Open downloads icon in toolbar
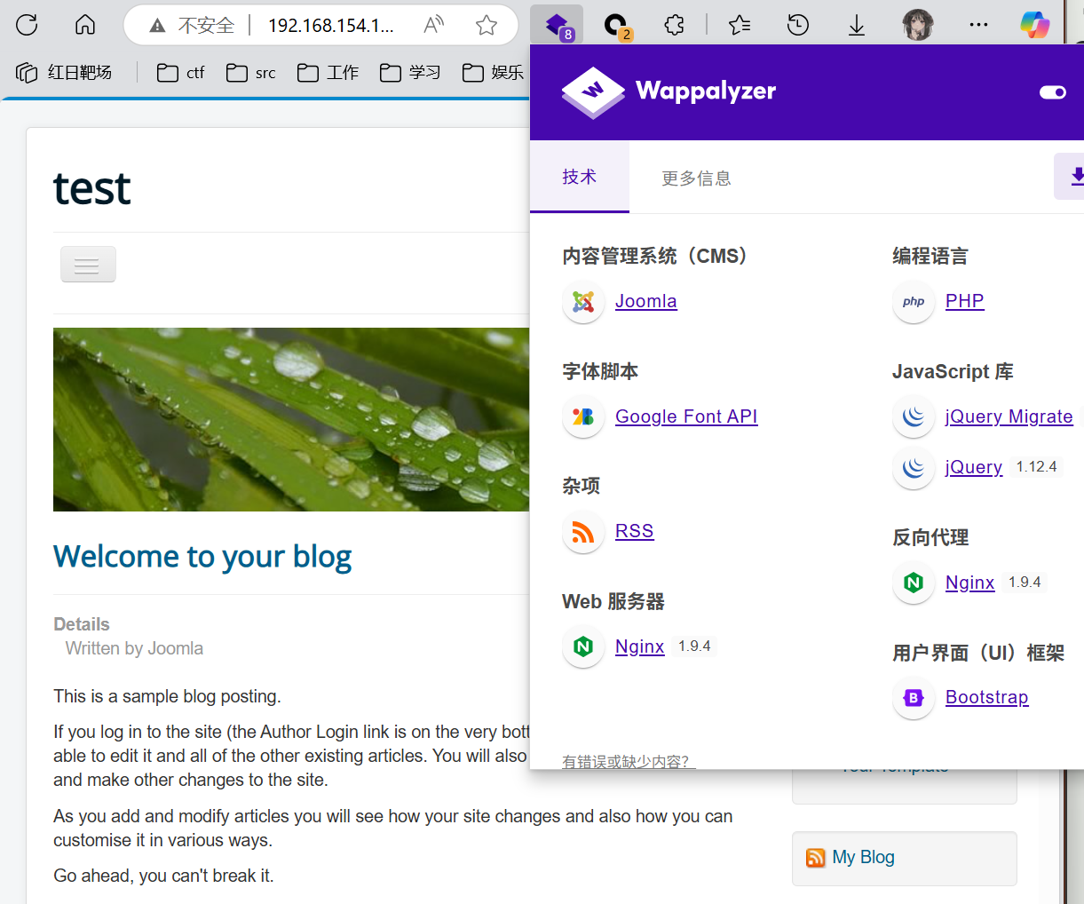The height and width of the screenshot is (904, 1084). tap(857, 26)
